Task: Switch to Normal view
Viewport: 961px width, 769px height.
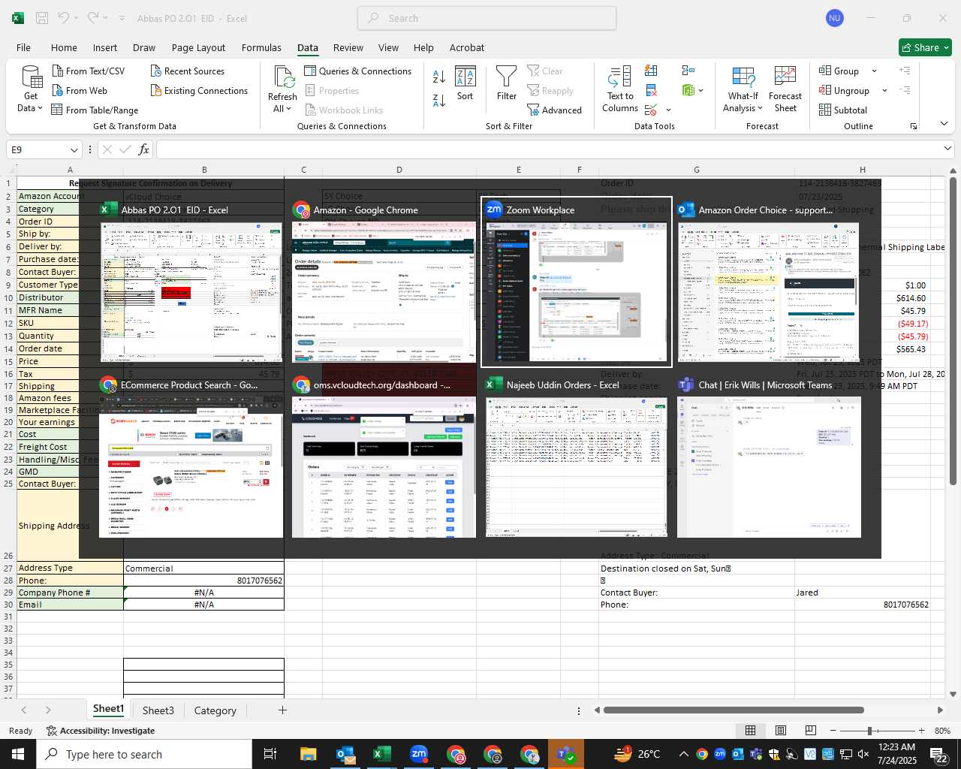Action: click(x=750, y=731)
